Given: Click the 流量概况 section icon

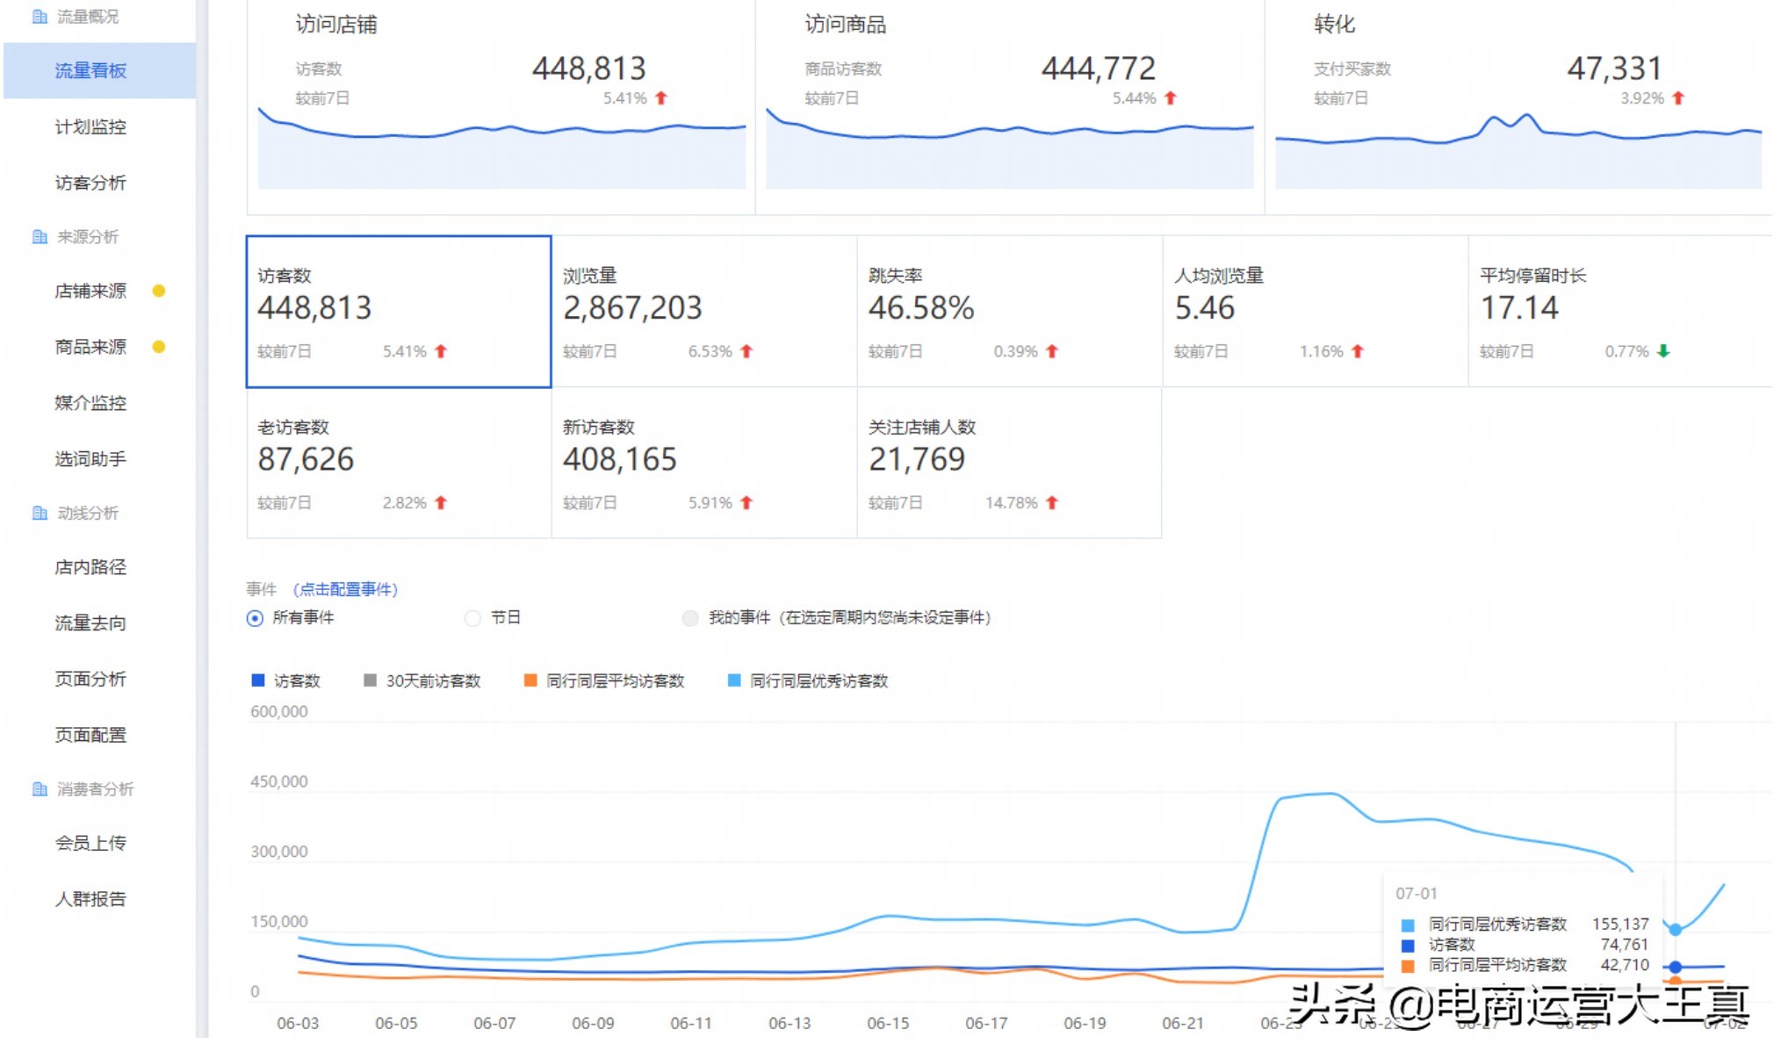Looking at the screenshot, I should click(x=40, y=17).
